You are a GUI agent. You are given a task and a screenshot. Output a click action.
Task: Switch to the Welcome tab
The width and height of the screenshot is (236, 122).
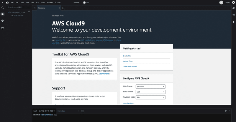pyautogui.click(x=48, y=8)
